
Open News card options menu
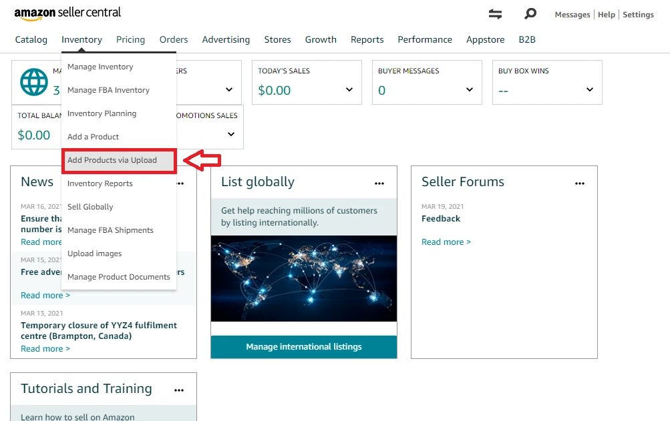coord(180,183)
